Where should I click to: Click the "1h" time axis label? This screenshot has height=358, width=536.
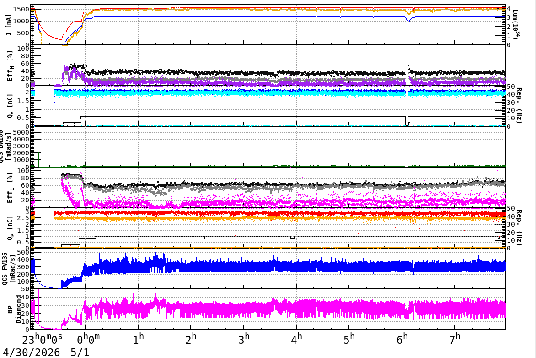(139, 339)
